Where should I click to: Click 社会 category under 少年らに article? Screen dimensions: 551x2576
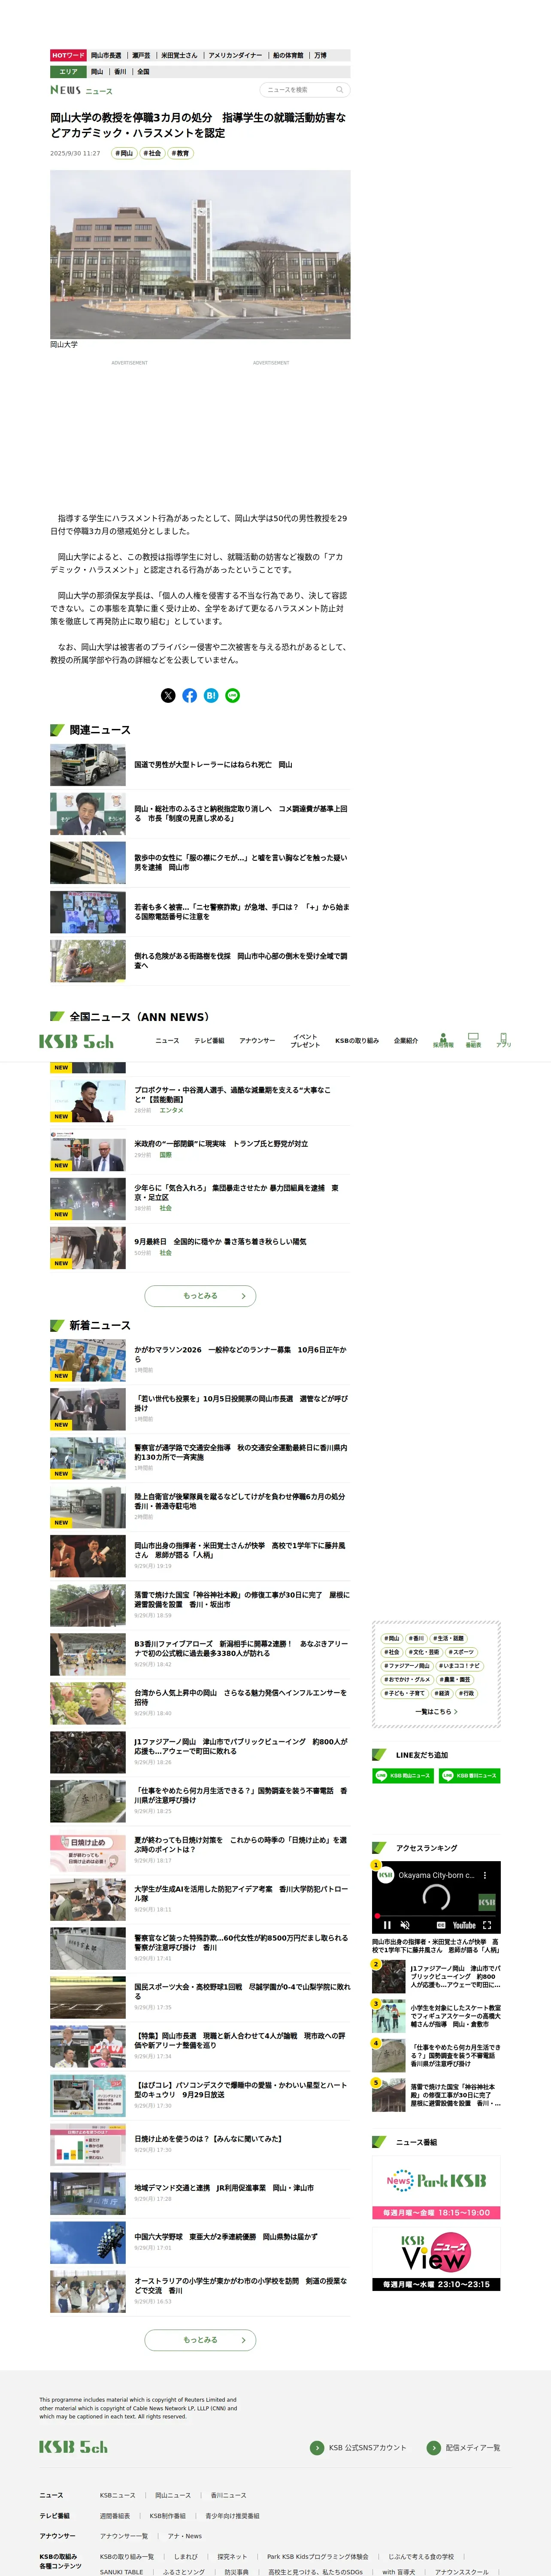166,1208
